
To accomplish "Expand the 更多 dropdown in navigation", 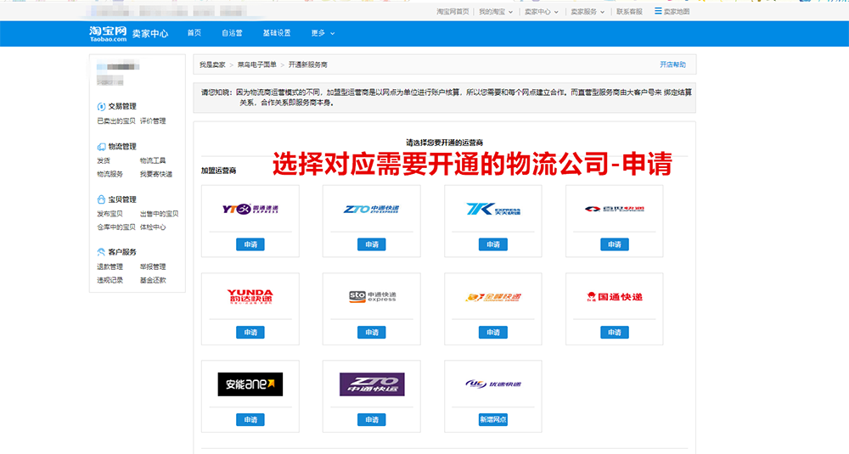I will click(323, 34).
